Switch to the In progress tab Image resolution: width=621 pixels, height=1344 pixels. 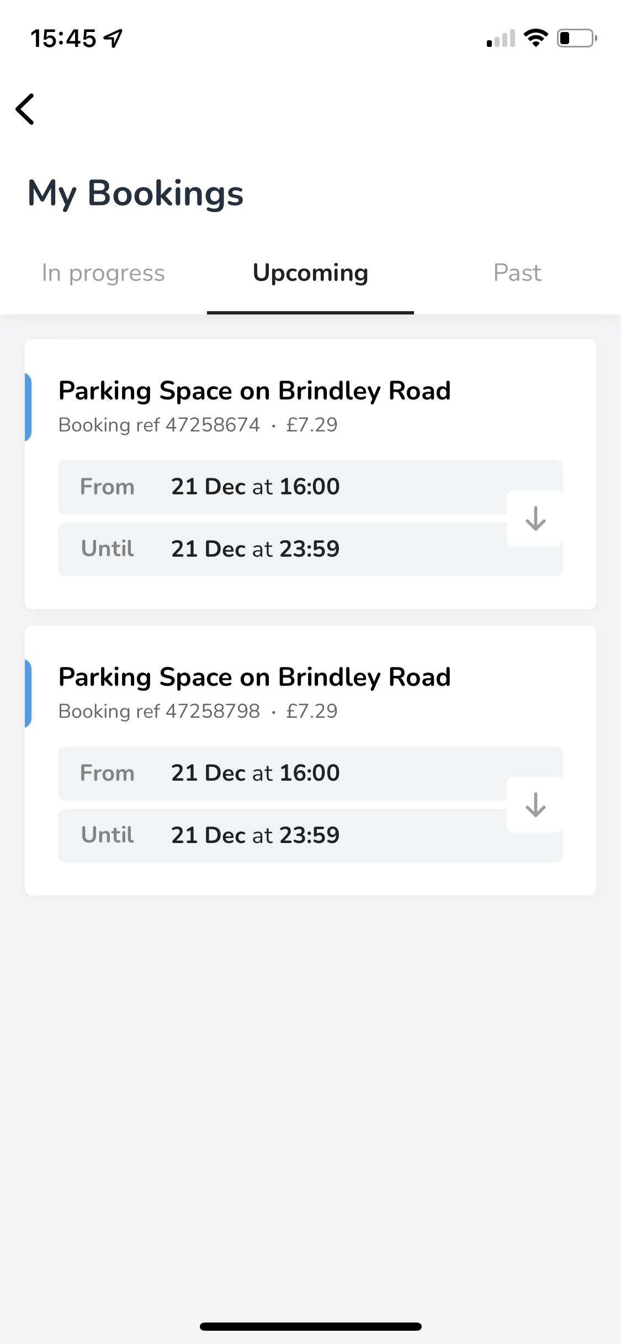103,273
